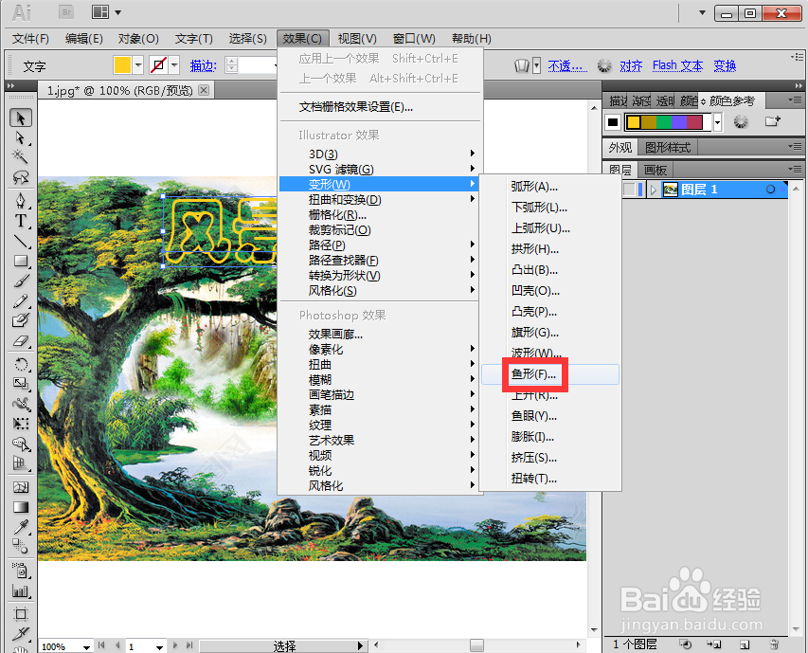Expand 图层 1 disclosure triangle
Viewport: 808px width, 653px height.
coord(653,190)
